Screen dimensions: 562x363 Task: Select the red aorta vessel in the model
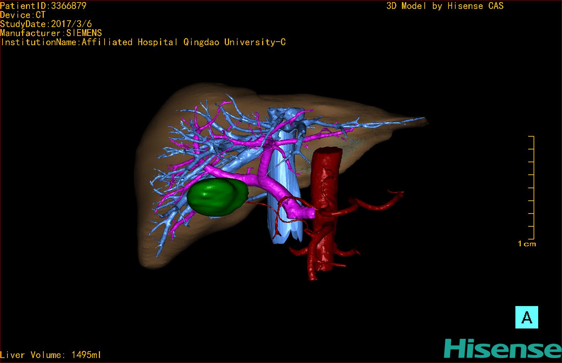(324, 210)
